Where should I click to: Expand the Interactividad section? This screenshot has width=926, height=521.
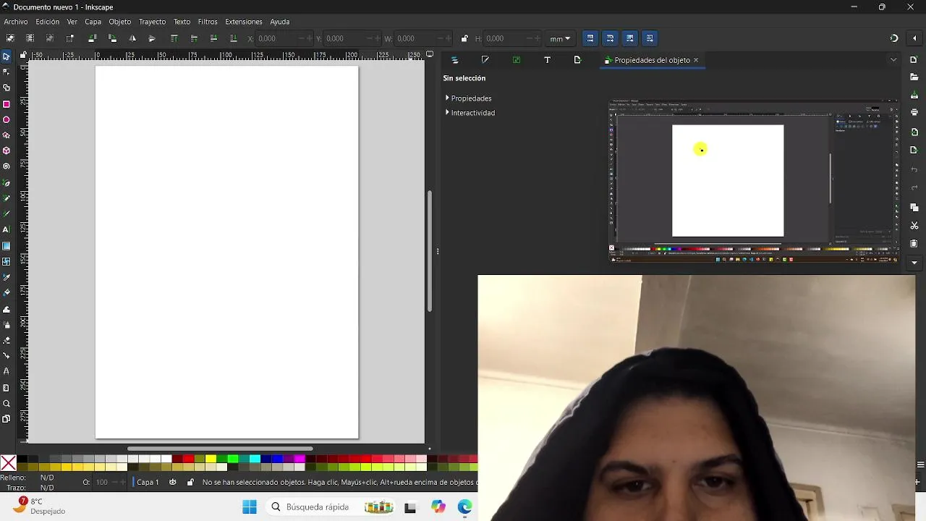coord(470,113)
